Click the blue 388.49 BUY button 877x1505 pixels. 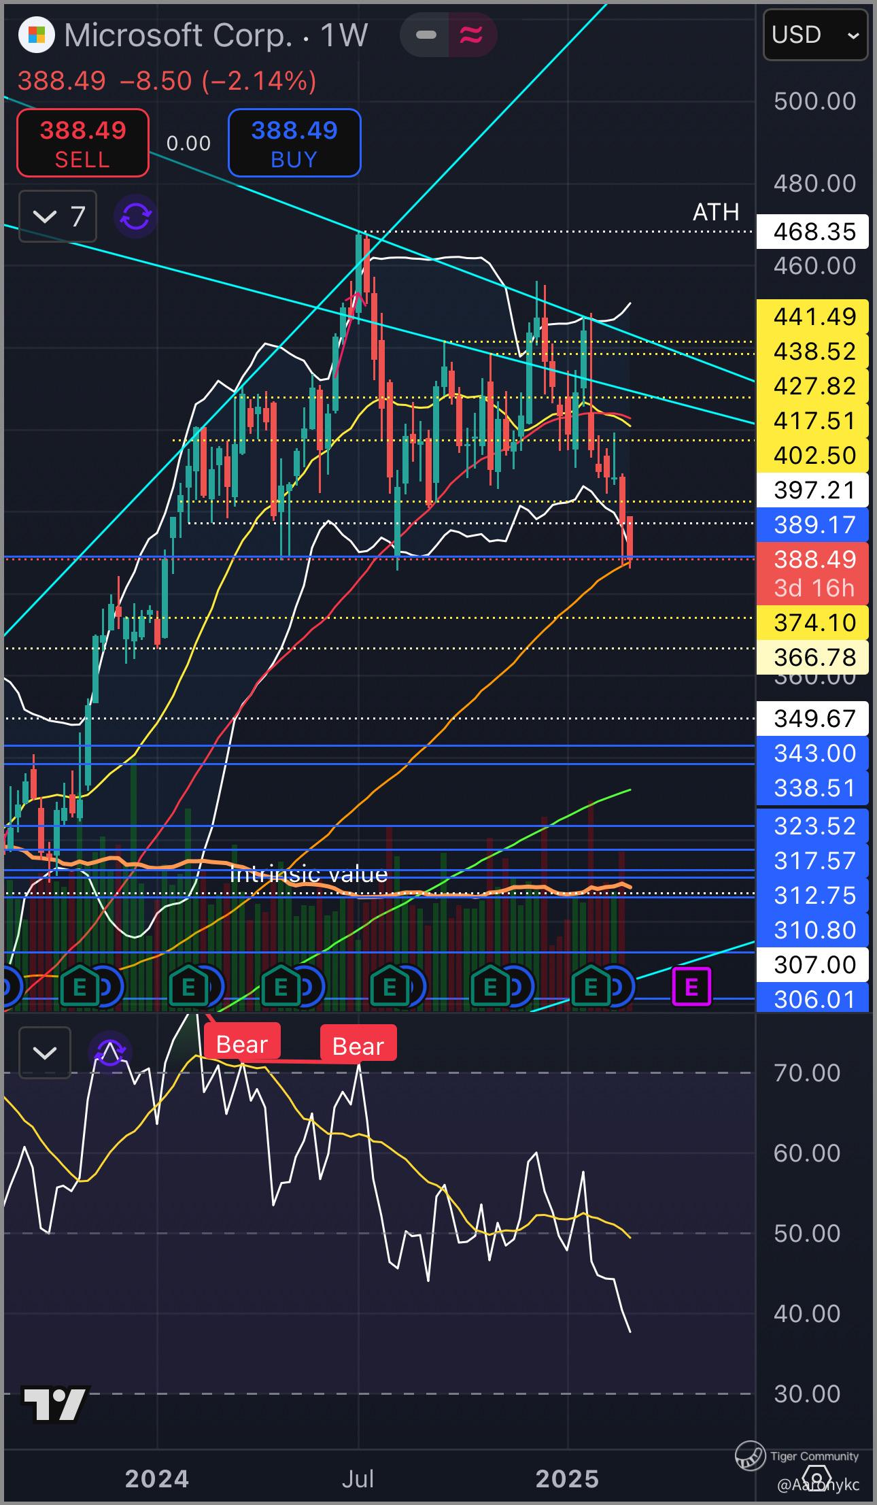[294, 143]
